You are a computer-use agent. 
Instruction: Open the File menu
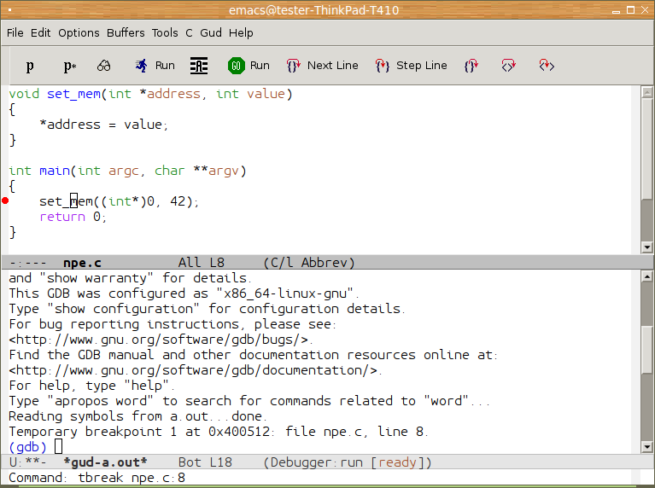tap(15, 32)
